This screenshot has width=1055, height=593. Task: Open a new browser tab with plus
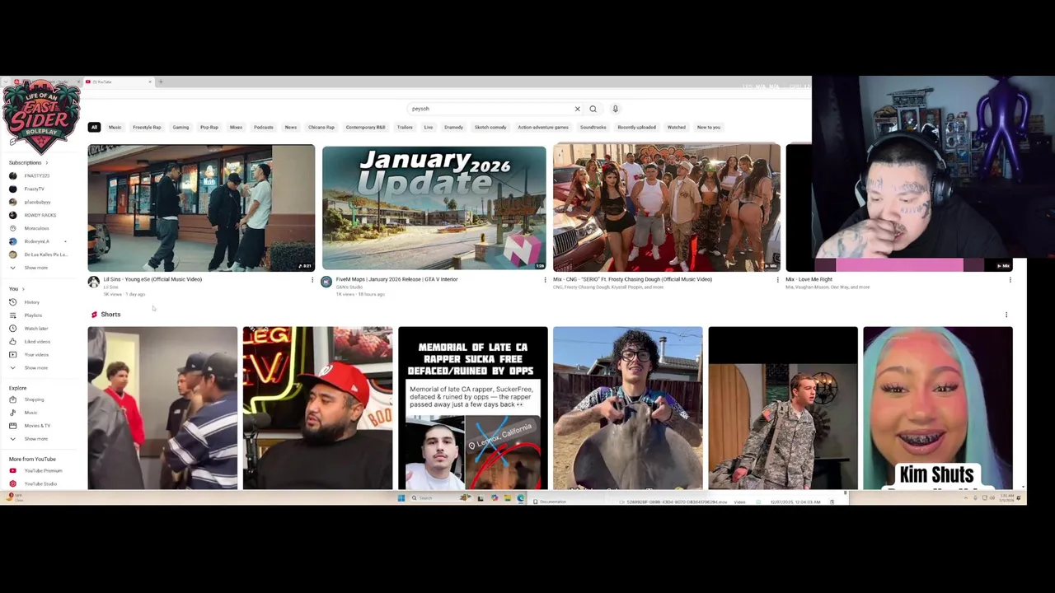tap(161, 82)
